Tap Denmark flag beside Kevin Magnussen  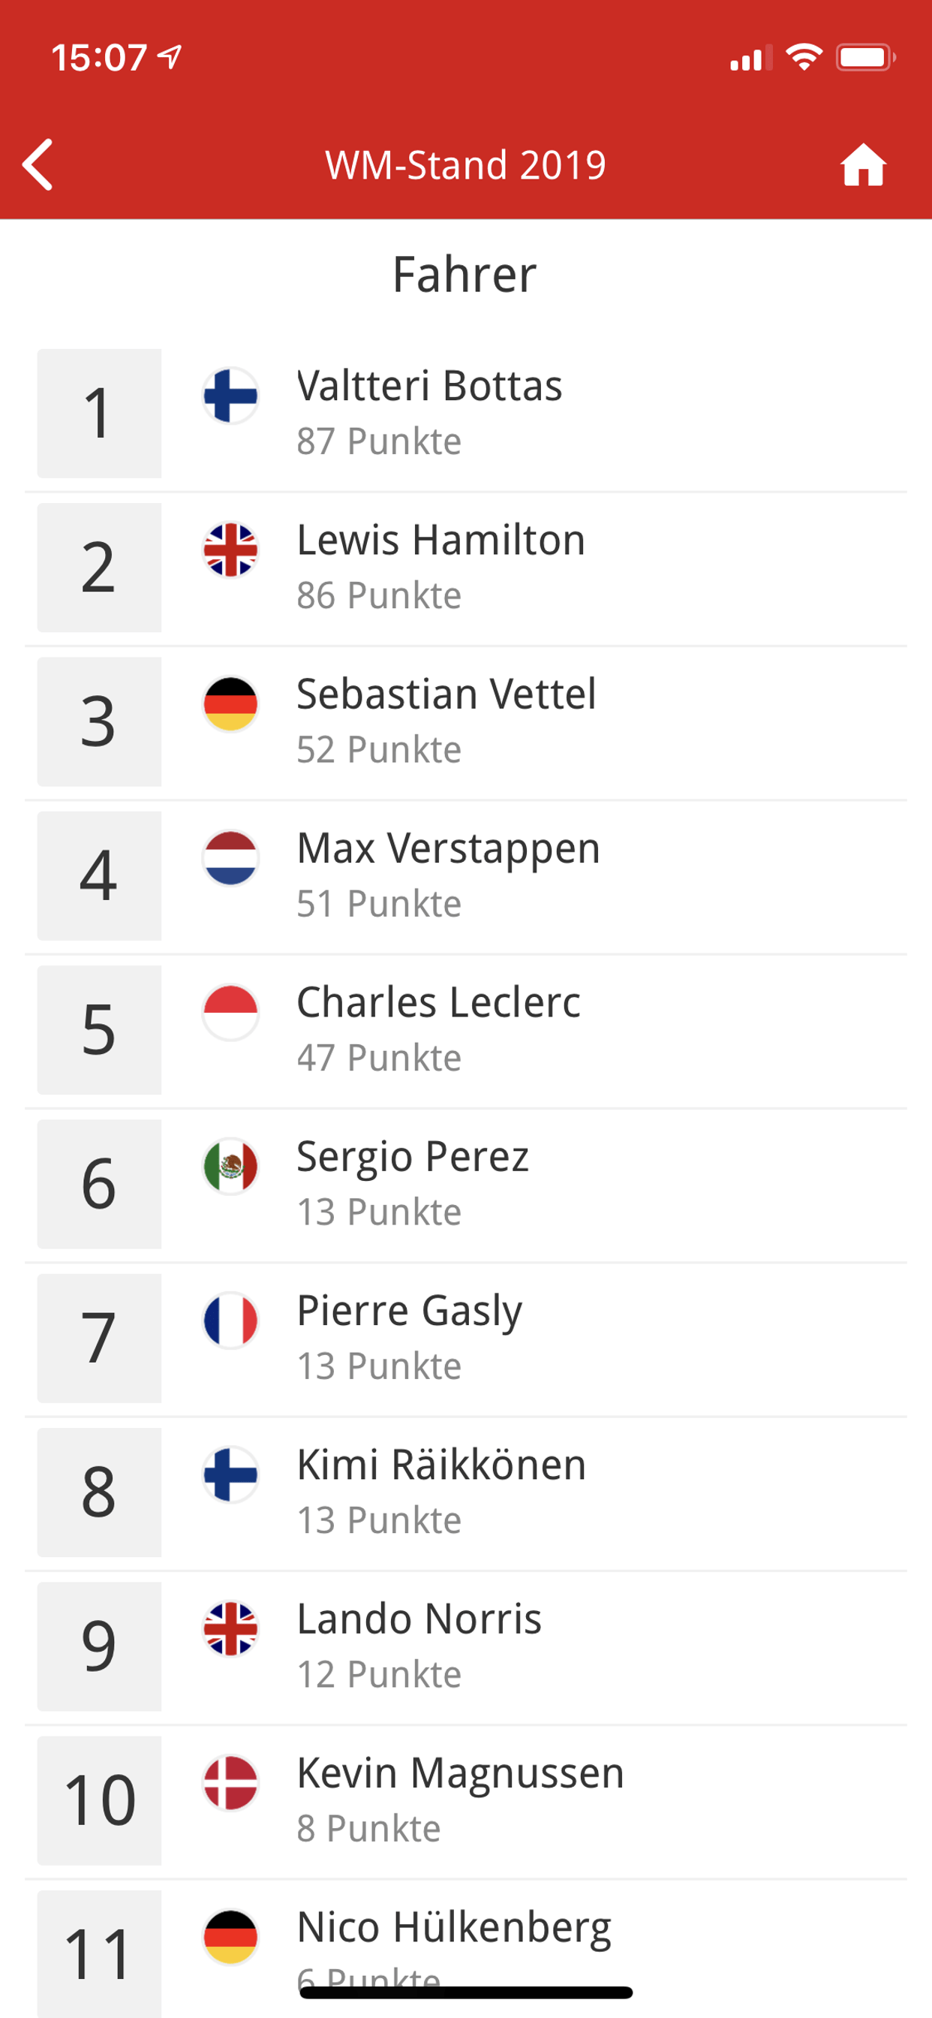click(230, 1783)
